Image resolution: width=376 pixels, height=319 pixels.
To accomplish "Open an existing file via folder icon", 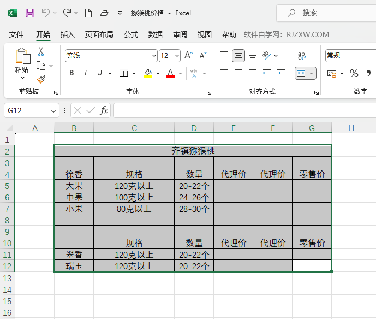I will tap(104, 13).
